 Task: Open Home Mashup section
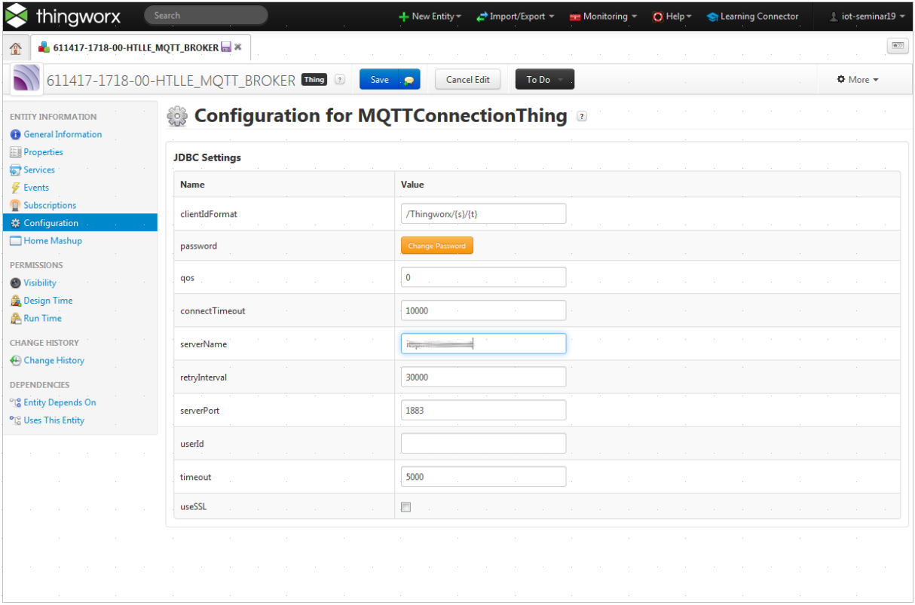click(x=53, y=241)
